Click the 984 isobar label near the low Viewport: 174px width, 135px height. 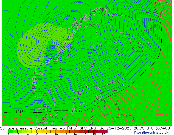pos(54,44)
